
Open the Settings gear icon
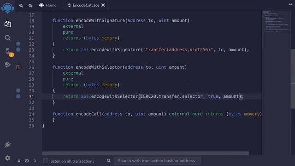click(7, 158)
